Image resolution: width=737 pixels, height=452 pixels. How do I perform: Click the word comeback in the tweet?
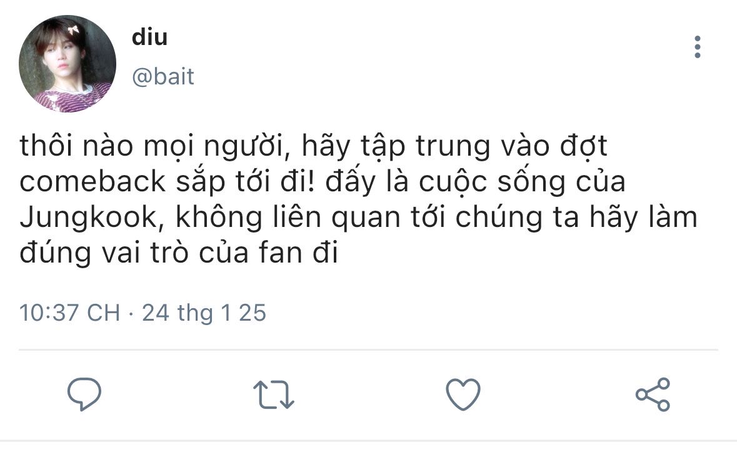tap(93, 182)
